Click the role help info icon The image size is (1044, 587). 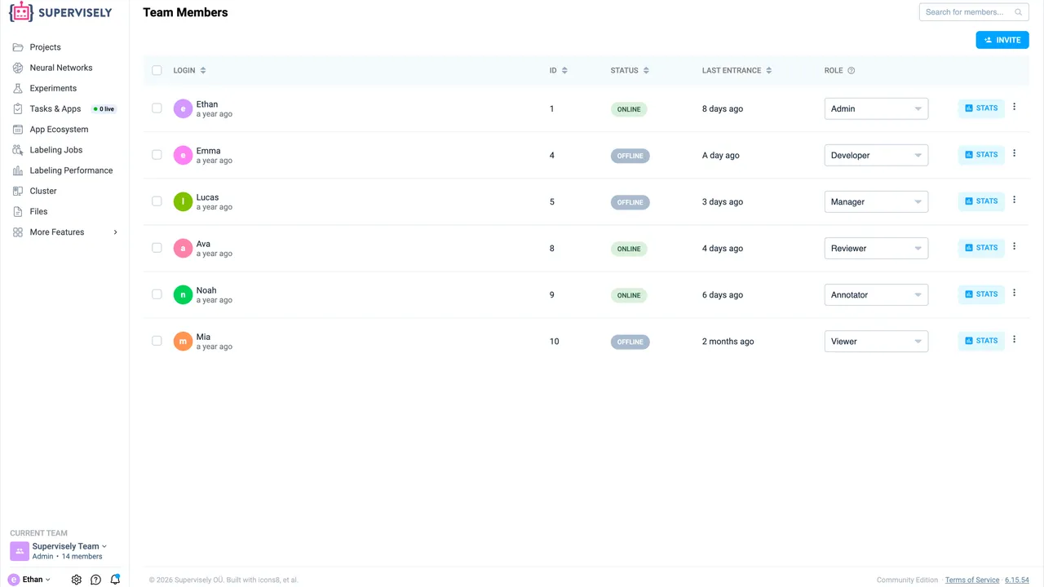point(852,71)
